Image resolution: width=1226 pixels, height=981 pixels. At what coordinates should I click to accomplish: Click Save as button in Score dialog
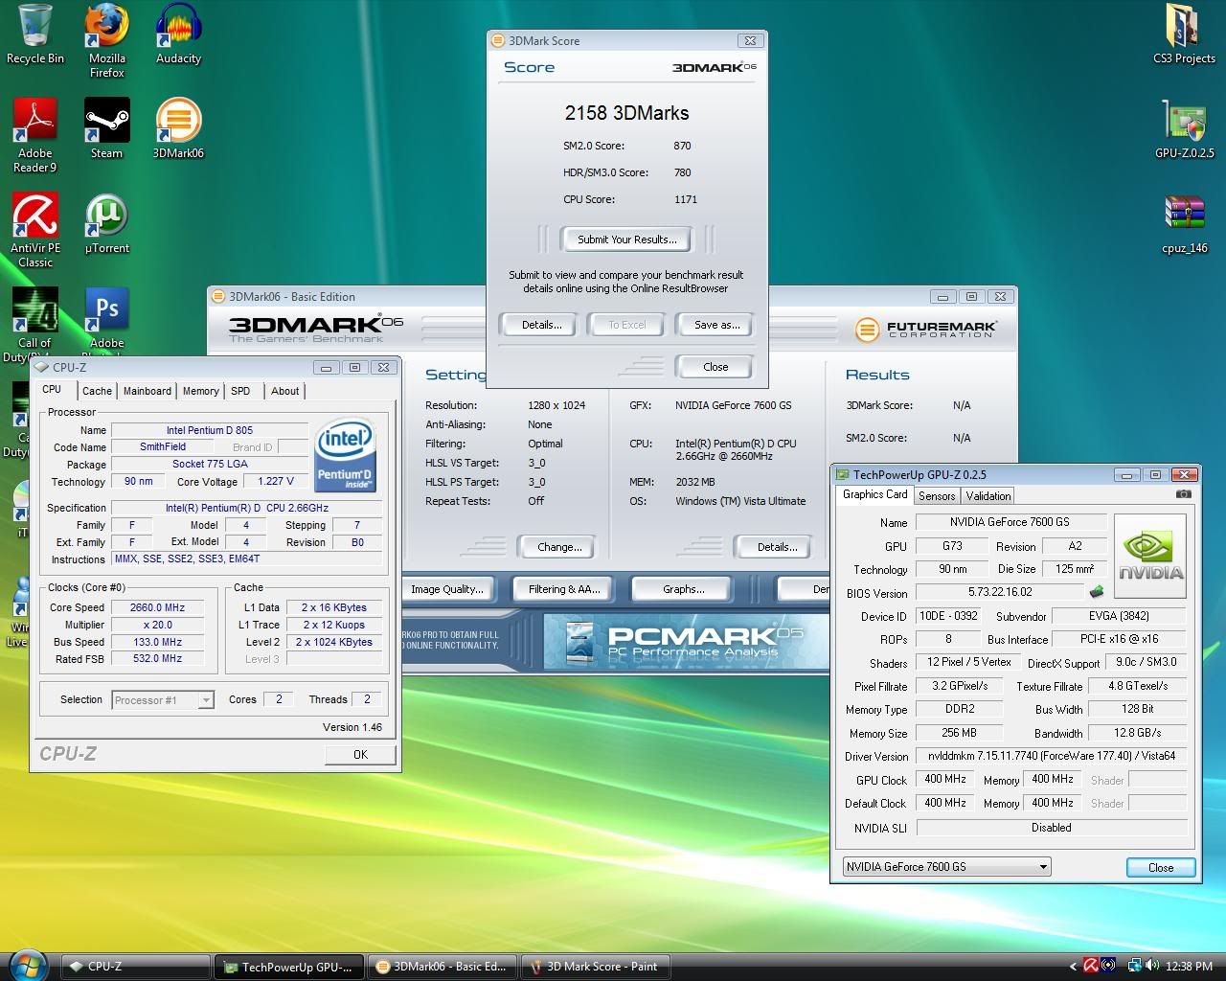[x=716, y=325]
